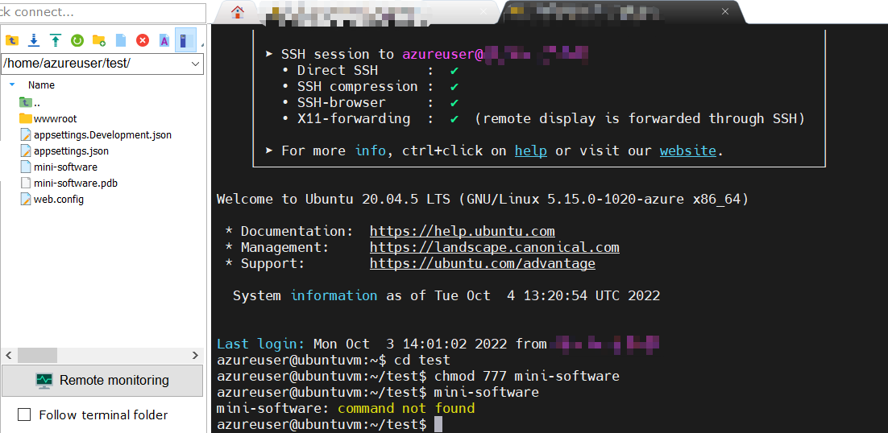Open the https://ubuntu.com/advantage link
The height and width of the screenshot is (433, 888).
click(x=483, y=263)
